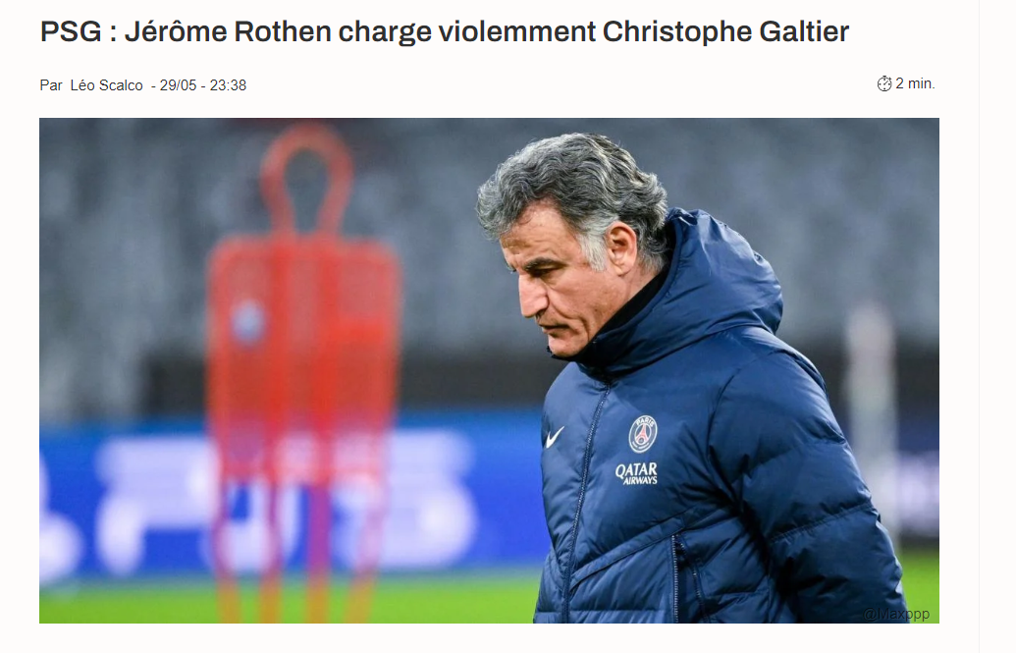The height and width of the screenshot is (653, 1016).
Task: Click 'PSG' at the start of the headline
Action: tap(71, 31)
